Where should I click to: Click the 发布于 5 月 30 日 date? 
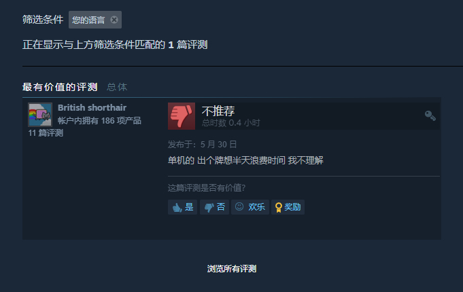click(x=203, y=145)
